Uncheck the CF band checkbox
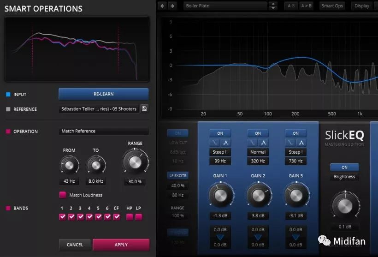This screenshot has width=378, height=257. pos(117,217)
